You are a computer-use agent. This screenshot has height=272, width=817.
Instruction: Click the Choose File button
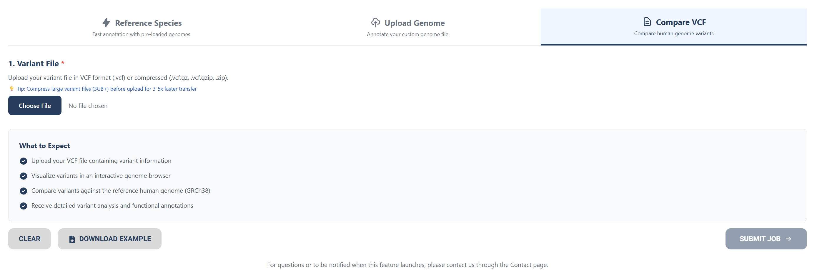(x=35, y=105)
